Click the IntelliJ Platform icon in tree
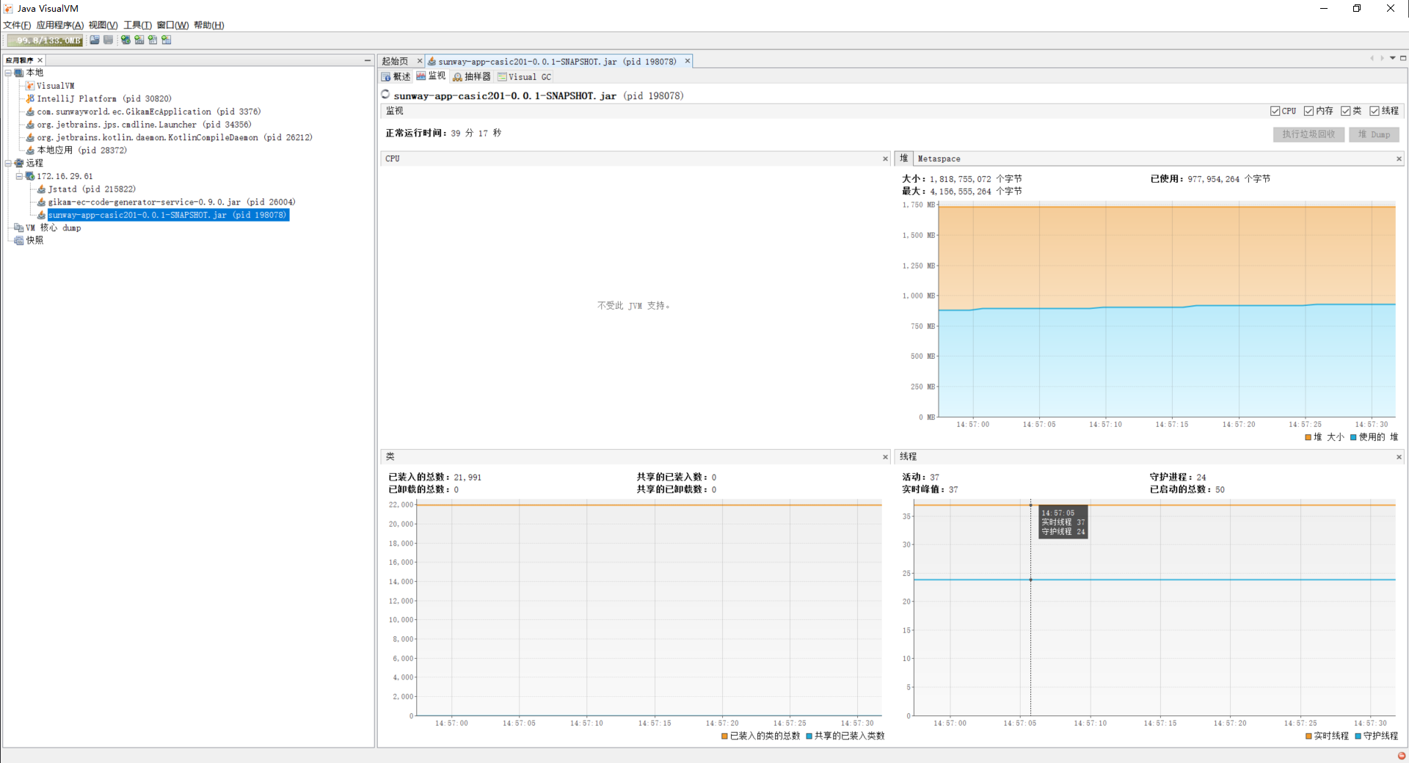1409x763 pixels. [30, 98]
